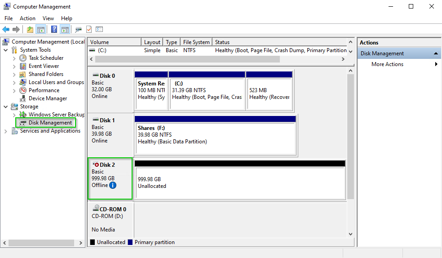Collapse the Disk Management section in the Actions pane
This screenshot has width=442, height=258.
pos(436,53)
